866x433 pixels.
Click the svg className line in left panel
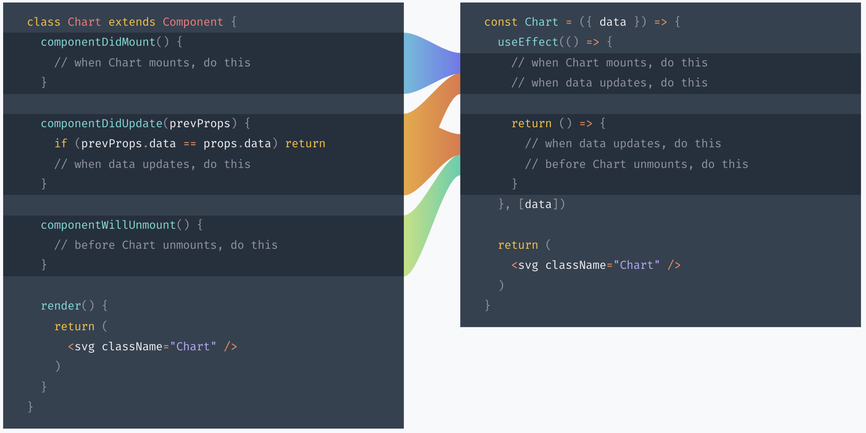[x=152, y=346]
